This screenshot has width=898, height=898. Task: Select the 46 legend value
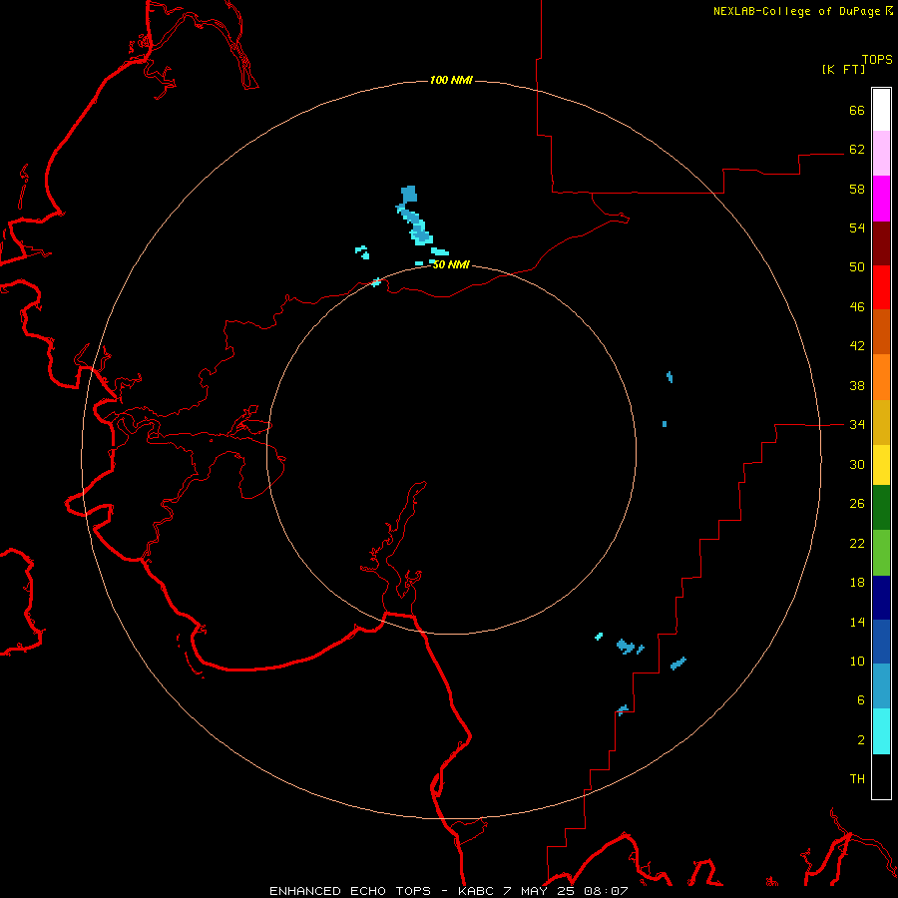click(x=857, y=306)
